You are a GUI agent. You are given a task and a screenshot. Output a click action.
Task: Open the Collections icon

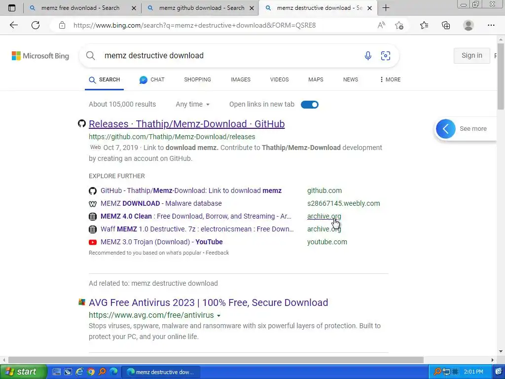tap(446, 25)
